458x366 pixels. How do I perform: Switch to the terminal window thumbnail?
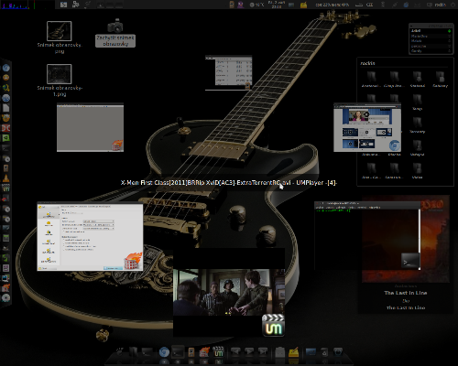coord(367,235)
